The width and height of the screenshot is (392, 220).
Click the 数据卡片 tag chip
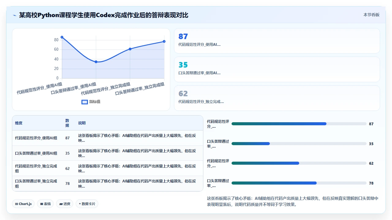[x=87, y=204]
